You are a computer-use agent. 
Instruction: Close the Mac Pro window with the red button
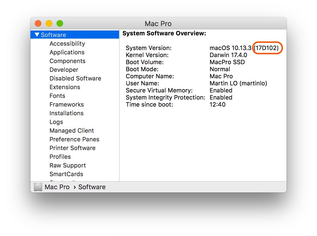click(x=38, y=23)
